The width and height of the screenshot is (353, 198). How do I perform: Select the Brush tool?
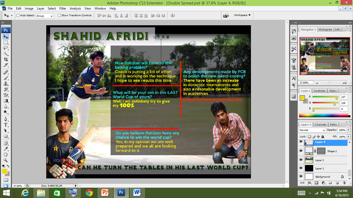(x=6, y=78)
